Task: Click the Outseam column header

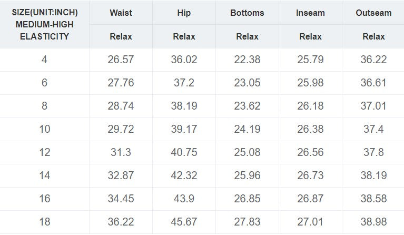Action: point(373,13)
